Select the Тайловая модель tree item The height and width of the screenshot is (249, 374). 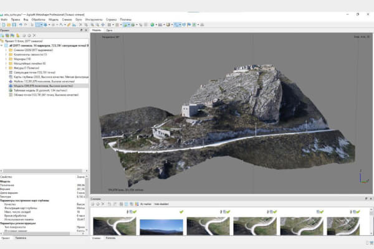[38, 90]
